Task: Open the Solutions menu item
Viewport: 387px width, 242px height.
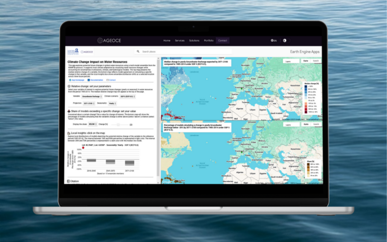Action: tap(194, 41)
